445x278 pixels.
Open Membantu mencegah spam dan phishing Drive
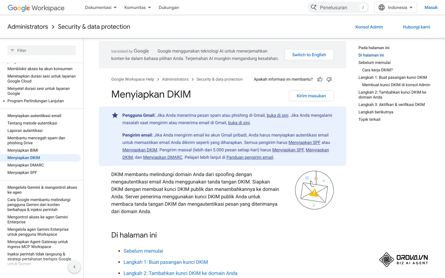pyautogui.click(x=36, y=140)
